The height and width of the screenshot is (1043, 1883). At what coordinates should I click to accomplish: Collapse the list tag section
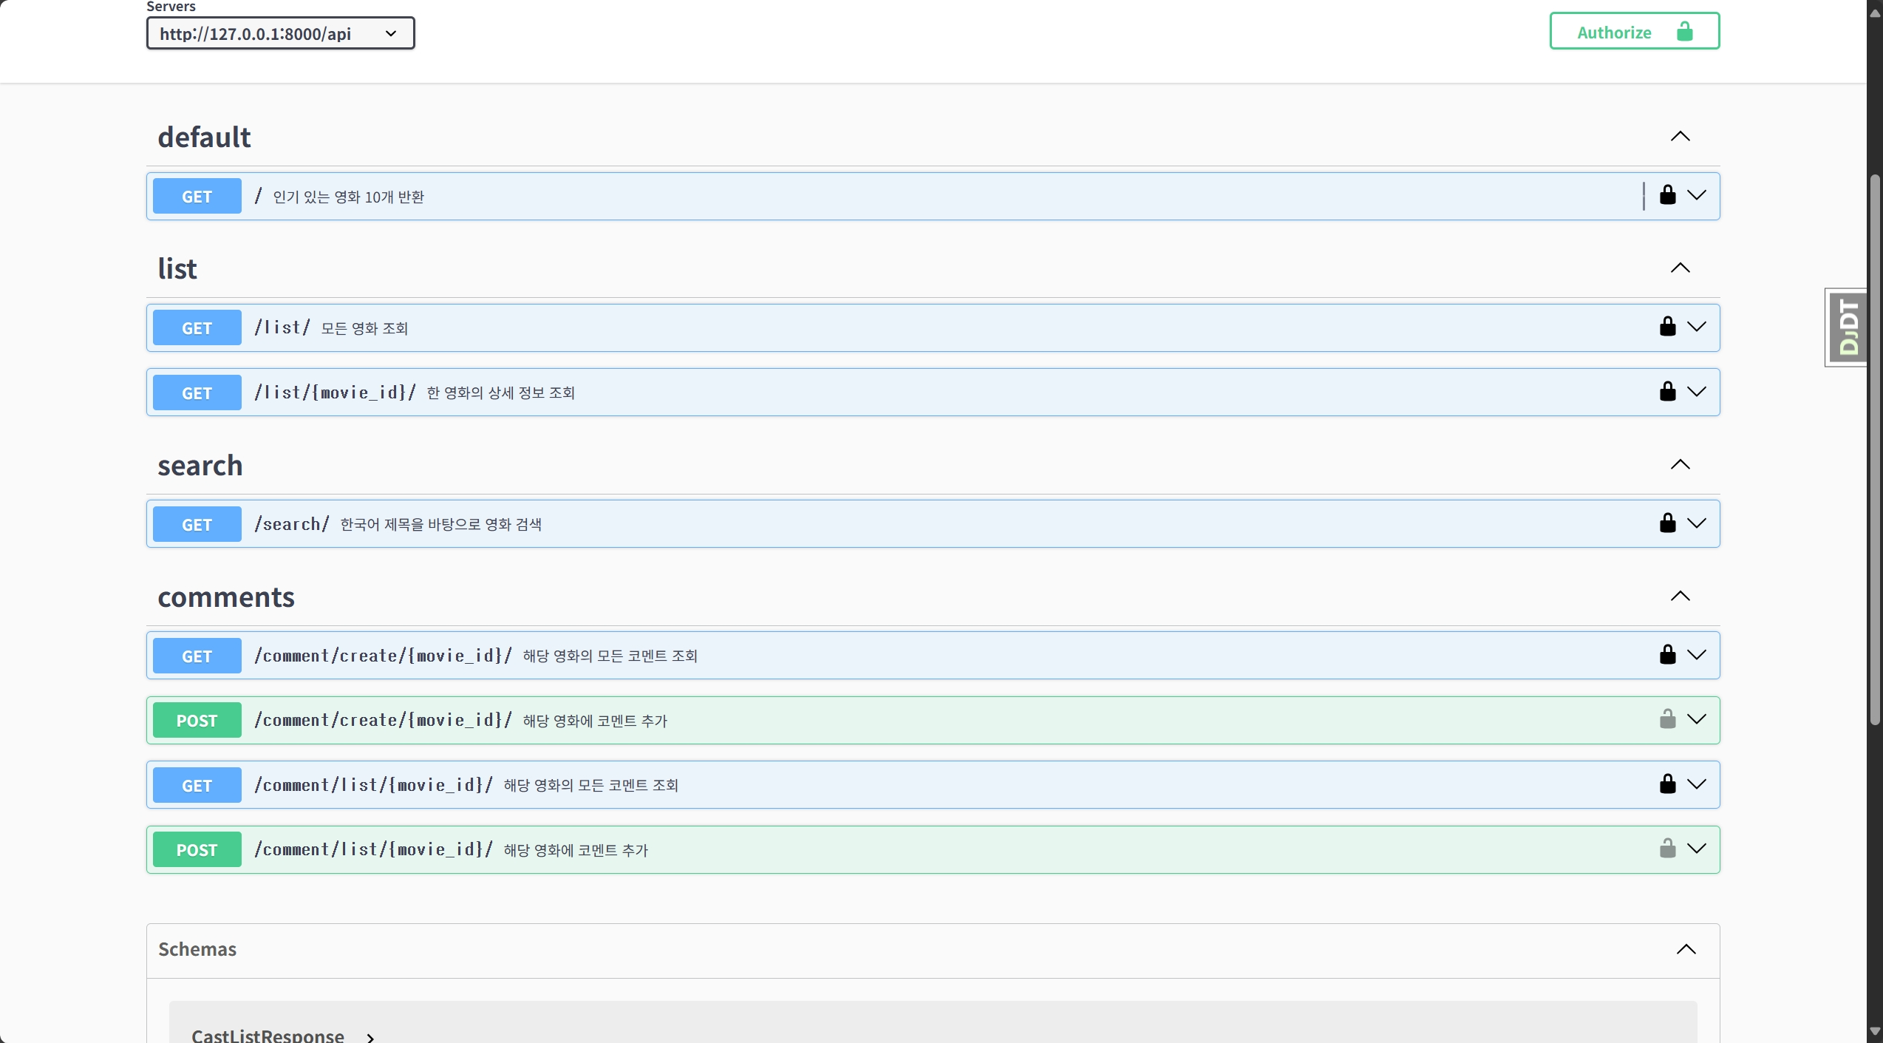point(1680,268)
